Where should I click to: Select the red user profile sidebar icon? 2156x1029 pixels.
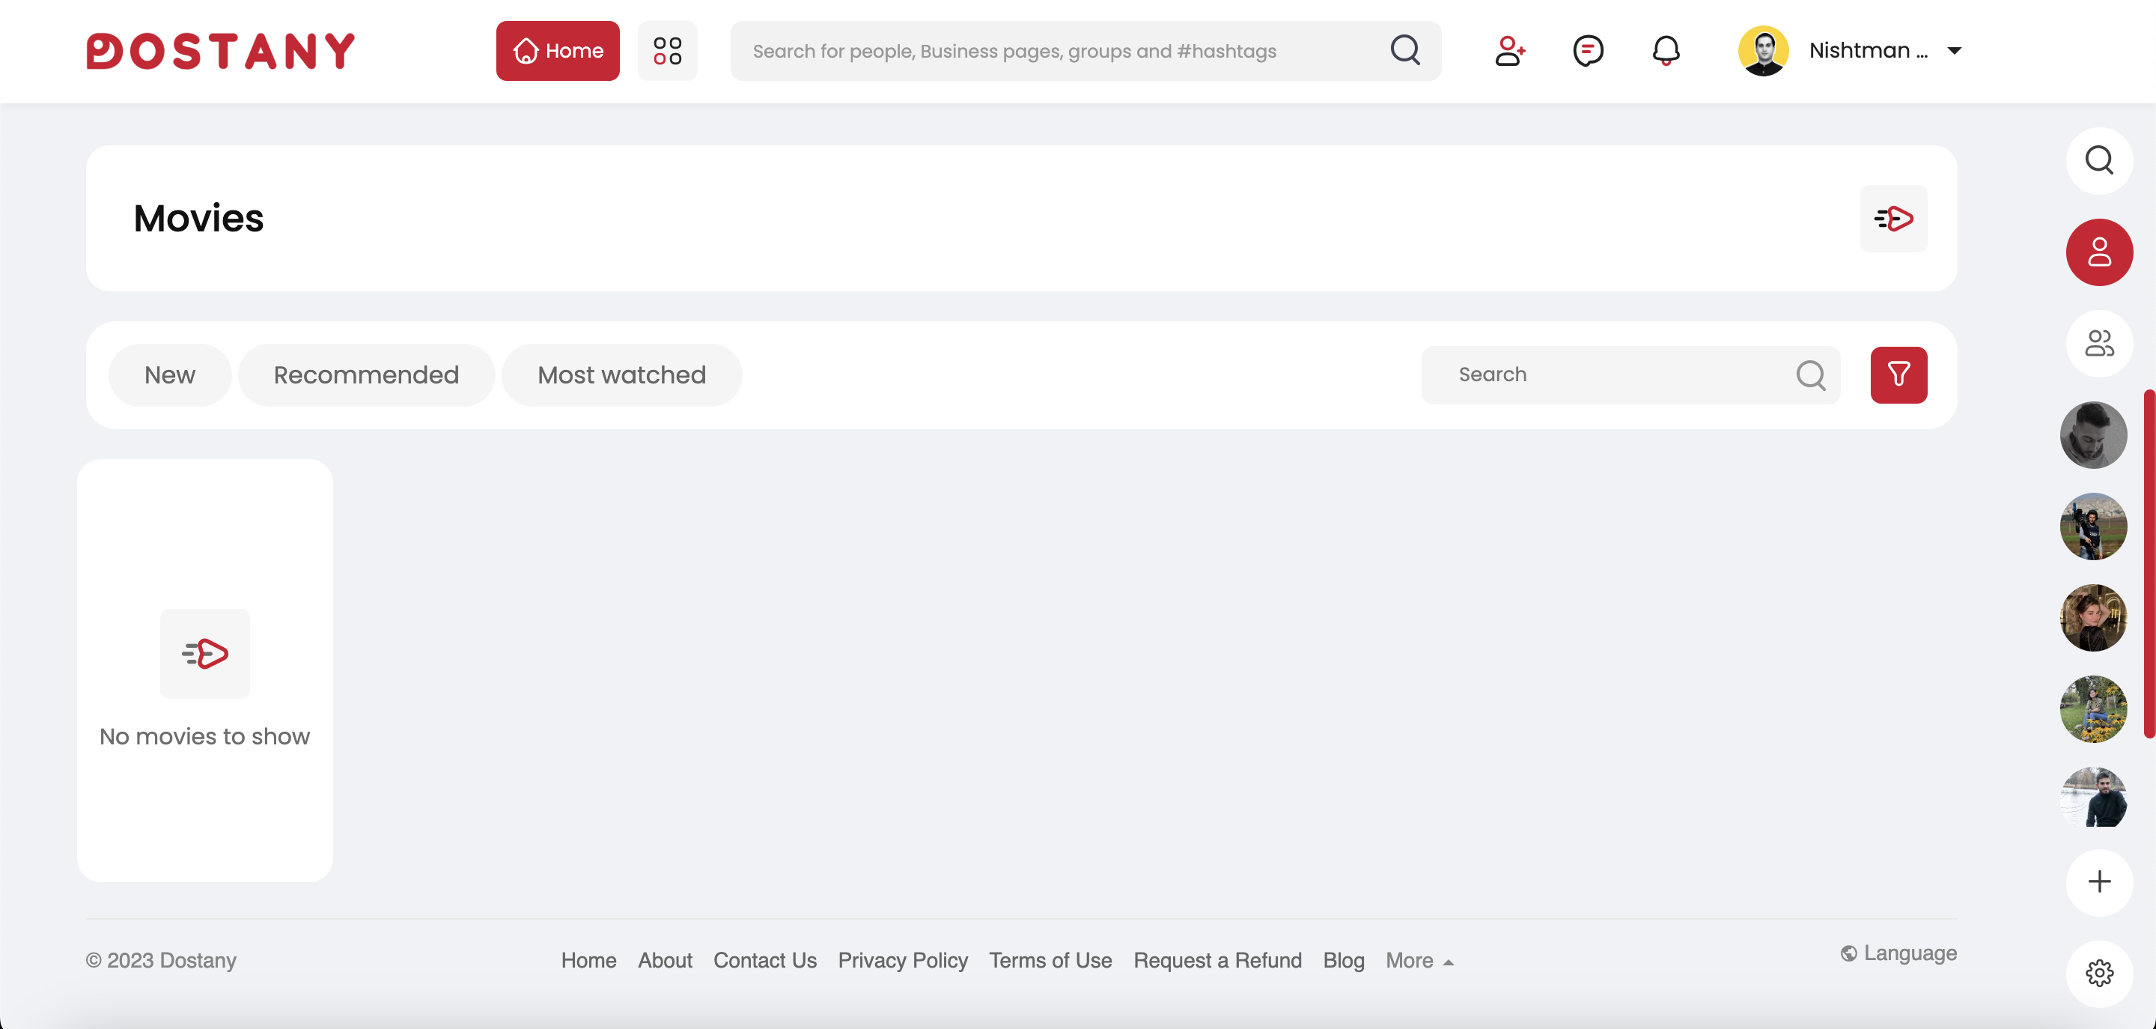(x=2098, y=252)
